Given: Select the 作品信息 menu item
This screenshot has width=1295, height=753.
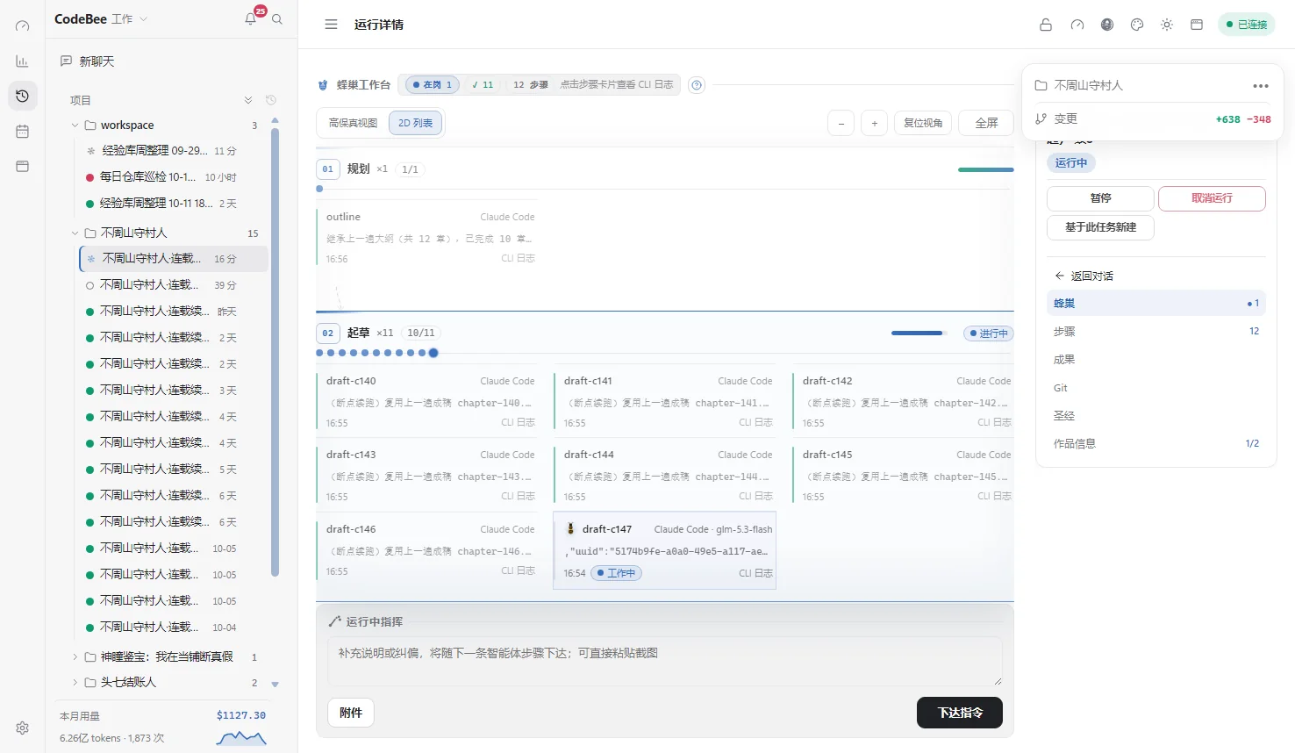Looking at the screenshot, I should click(1155, 444).
